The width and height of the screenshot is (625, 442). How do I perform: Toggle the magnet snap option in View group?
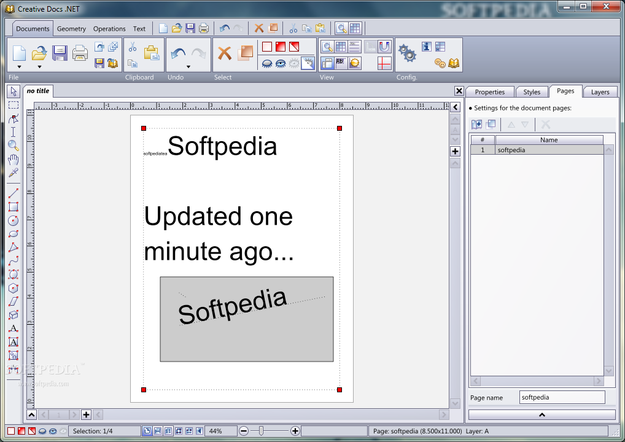(x=384, y=47)
